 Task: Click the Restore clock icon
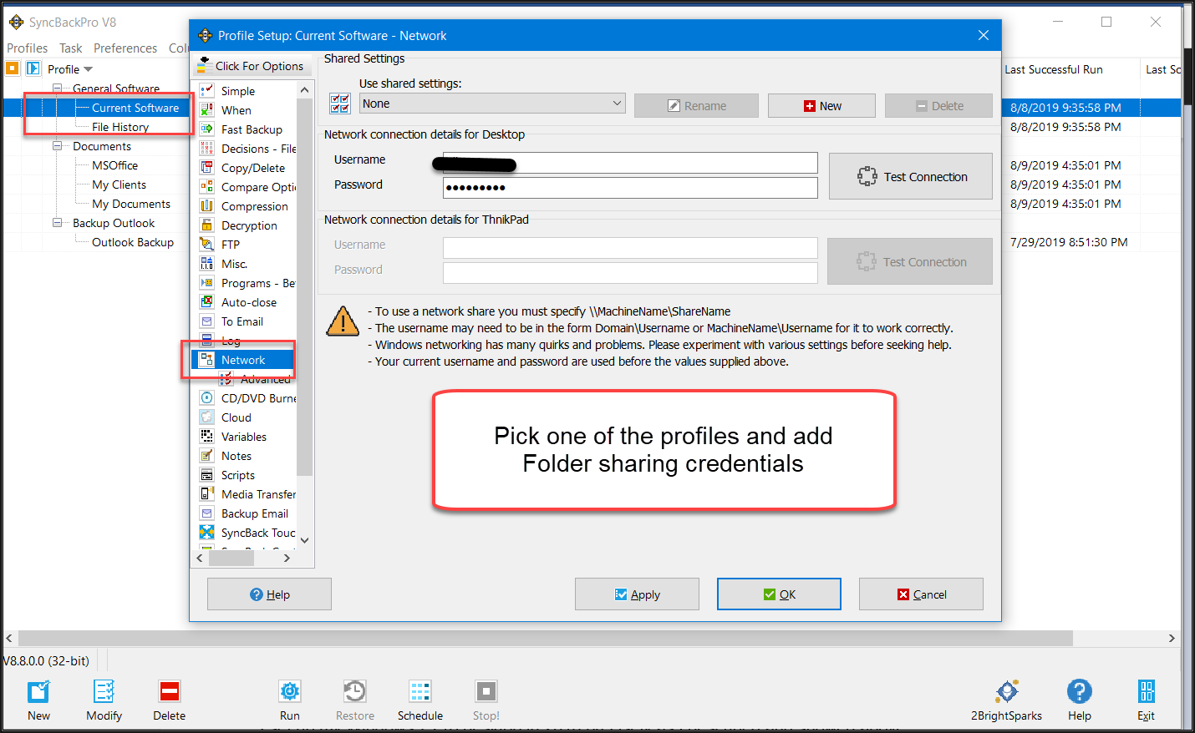(x=354, y=692)
